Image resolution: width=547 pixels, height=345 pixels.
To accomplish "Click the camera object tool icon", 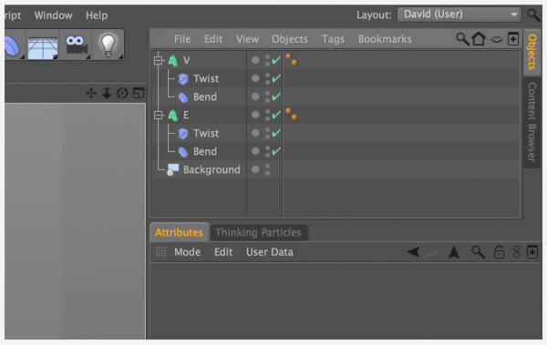I will [x=76, y=46].
